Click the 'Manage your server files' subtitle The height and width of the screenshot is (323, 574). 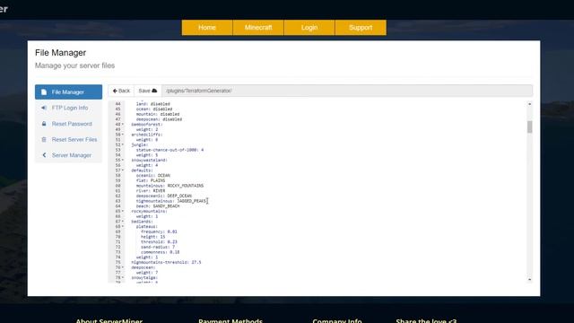pyautogui.click(x=74, y=65)
